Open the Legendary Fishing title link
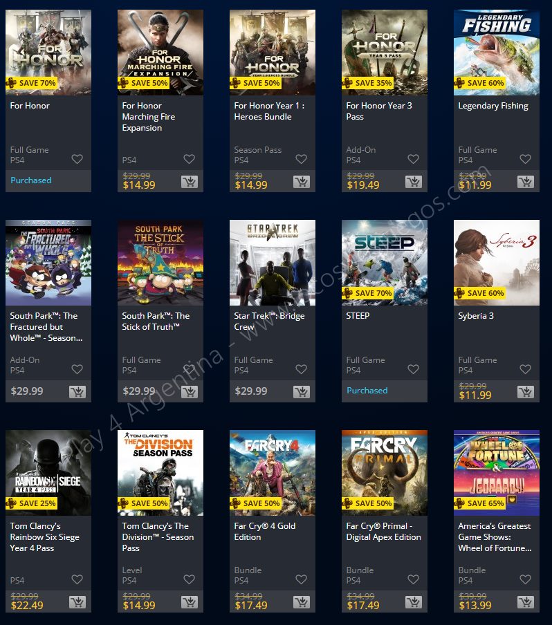 click(x=493, y=106)
